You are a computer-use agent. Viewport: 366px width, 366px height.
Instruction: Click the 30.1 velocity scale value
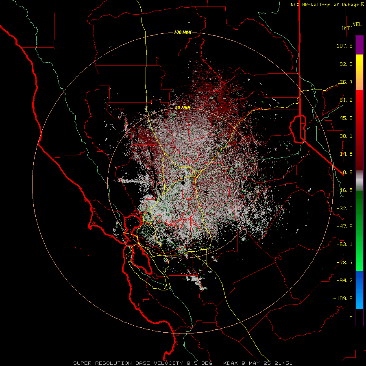tap(346, 136)
